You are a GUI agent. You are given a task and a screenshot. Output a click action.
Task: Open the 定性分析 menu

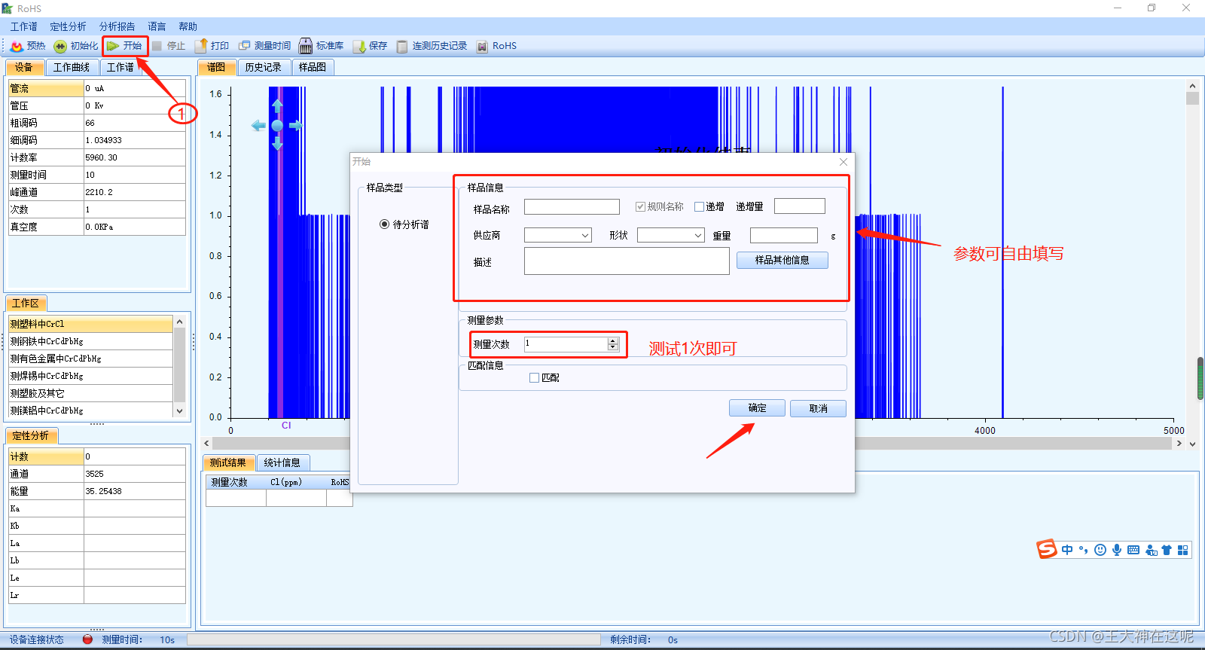click(x=68, y=26)
